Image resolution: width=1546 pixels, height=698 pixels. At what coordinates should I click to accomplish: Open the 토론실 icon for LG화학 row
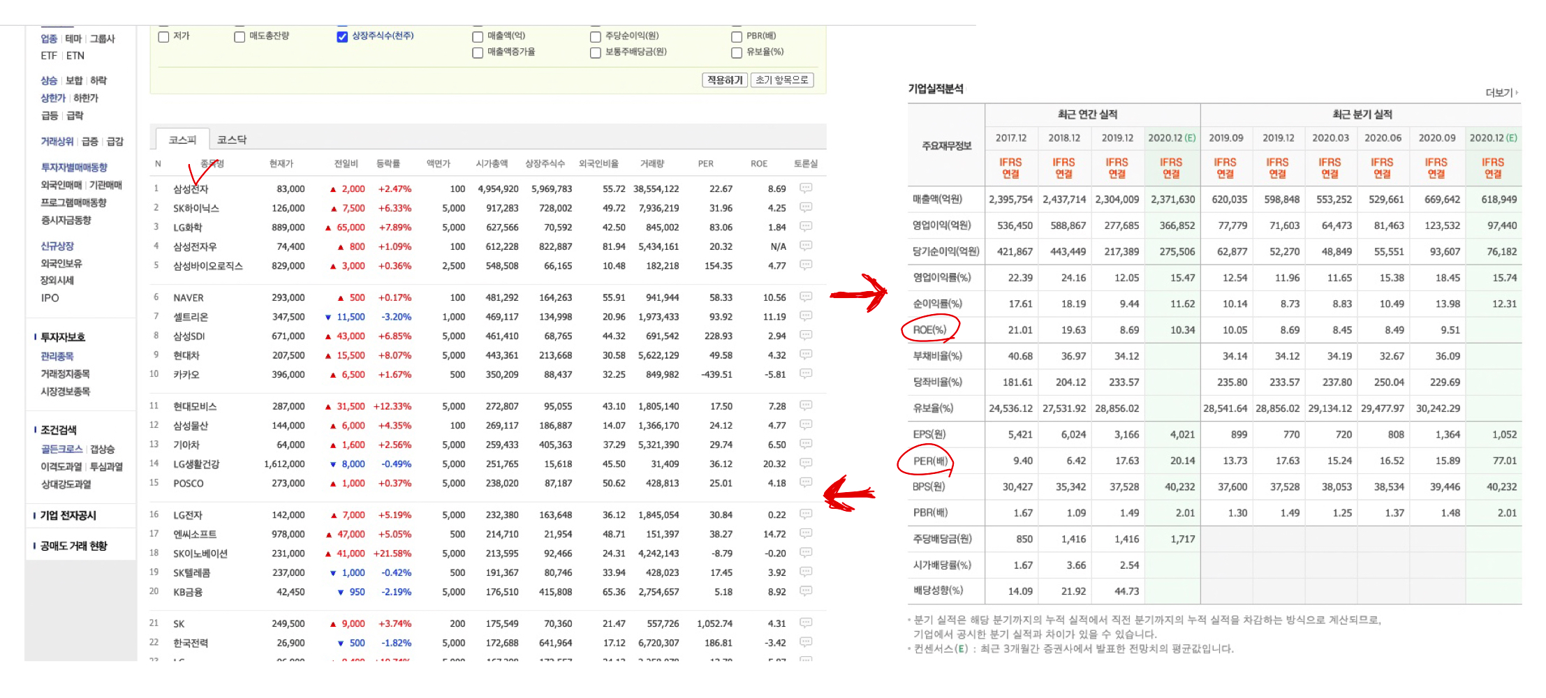(x=805, y=226)
